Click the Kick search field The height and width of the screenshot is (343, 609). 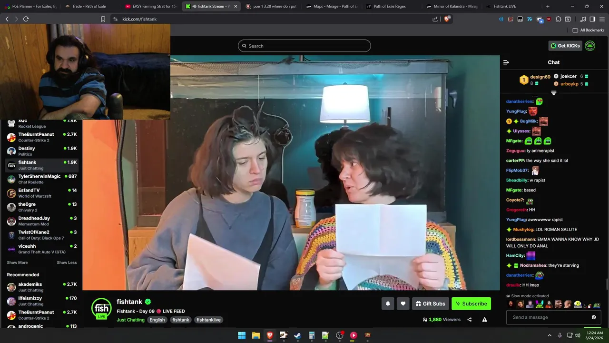(x=304, y=46)
